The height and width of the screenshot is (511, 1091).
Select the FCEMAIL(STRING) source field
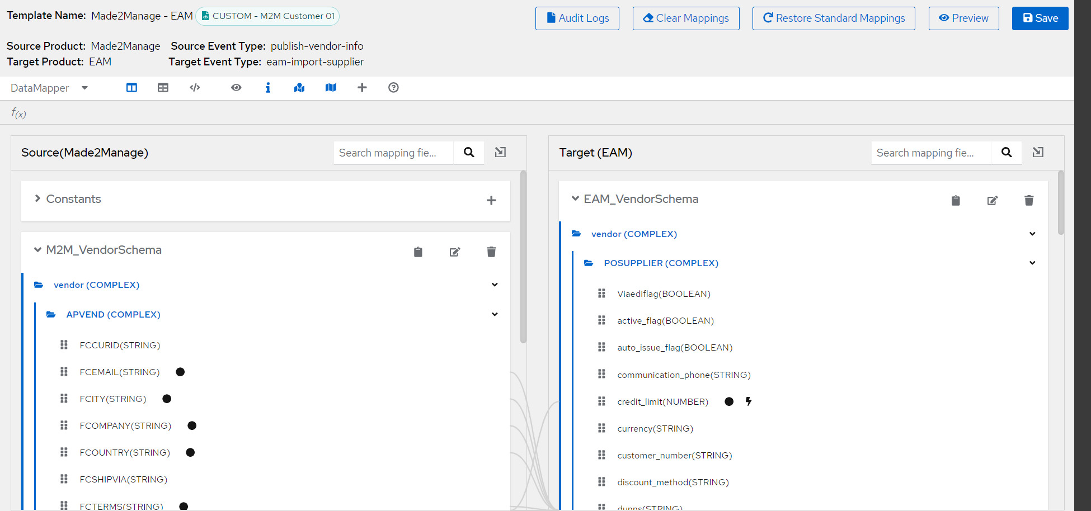point(120,372)
